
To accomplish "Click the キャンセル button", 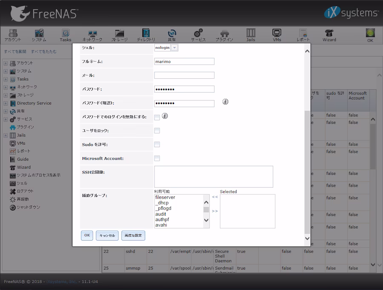I will tap(107, 235).
